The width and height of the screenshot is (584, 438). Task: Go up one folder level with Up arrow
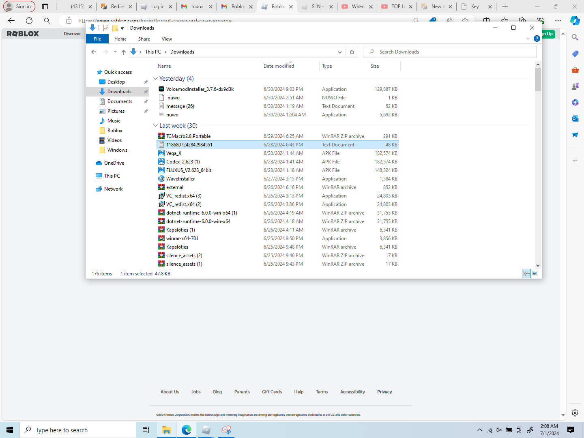[124, 52]
